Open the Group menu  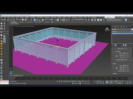coord(13,17)
